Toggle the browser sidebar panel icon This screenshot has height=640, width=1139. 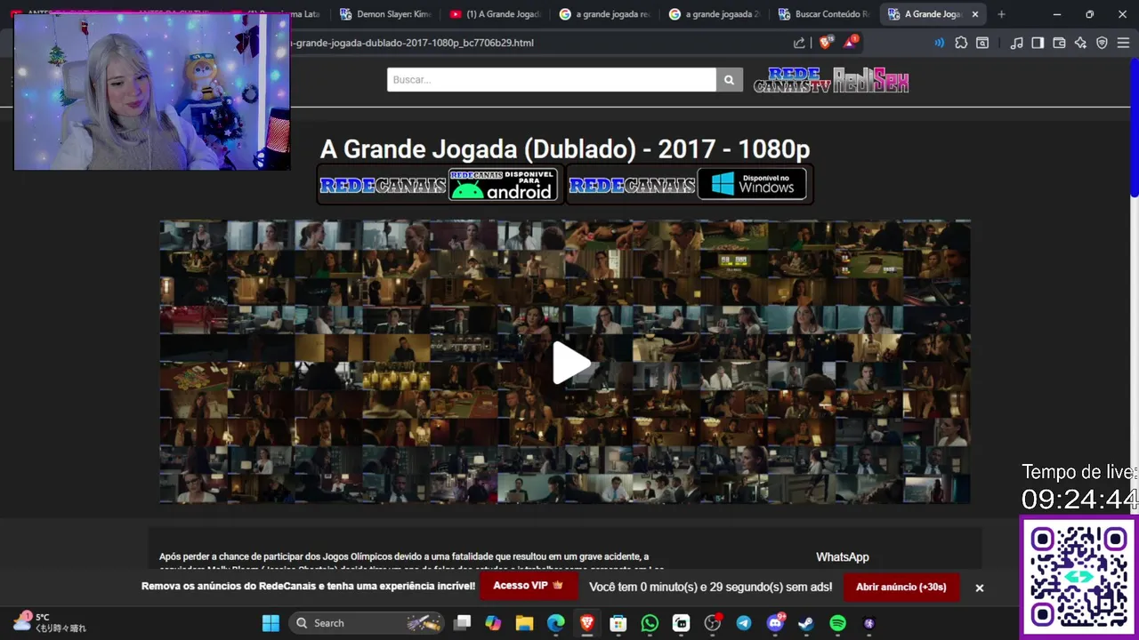click(x=1038, y=43)
